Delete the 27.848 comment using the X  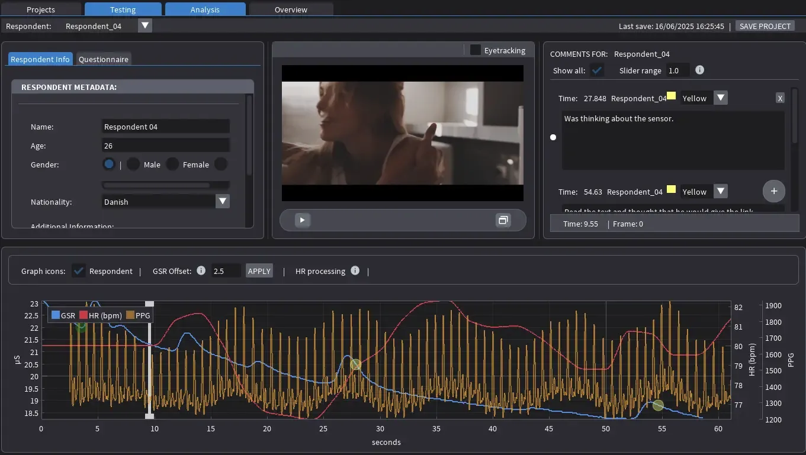pyautogui.click(x=780, y=98)
